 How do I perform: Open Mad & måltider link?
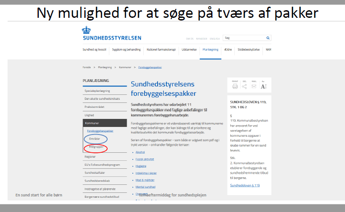coord(145,180)
